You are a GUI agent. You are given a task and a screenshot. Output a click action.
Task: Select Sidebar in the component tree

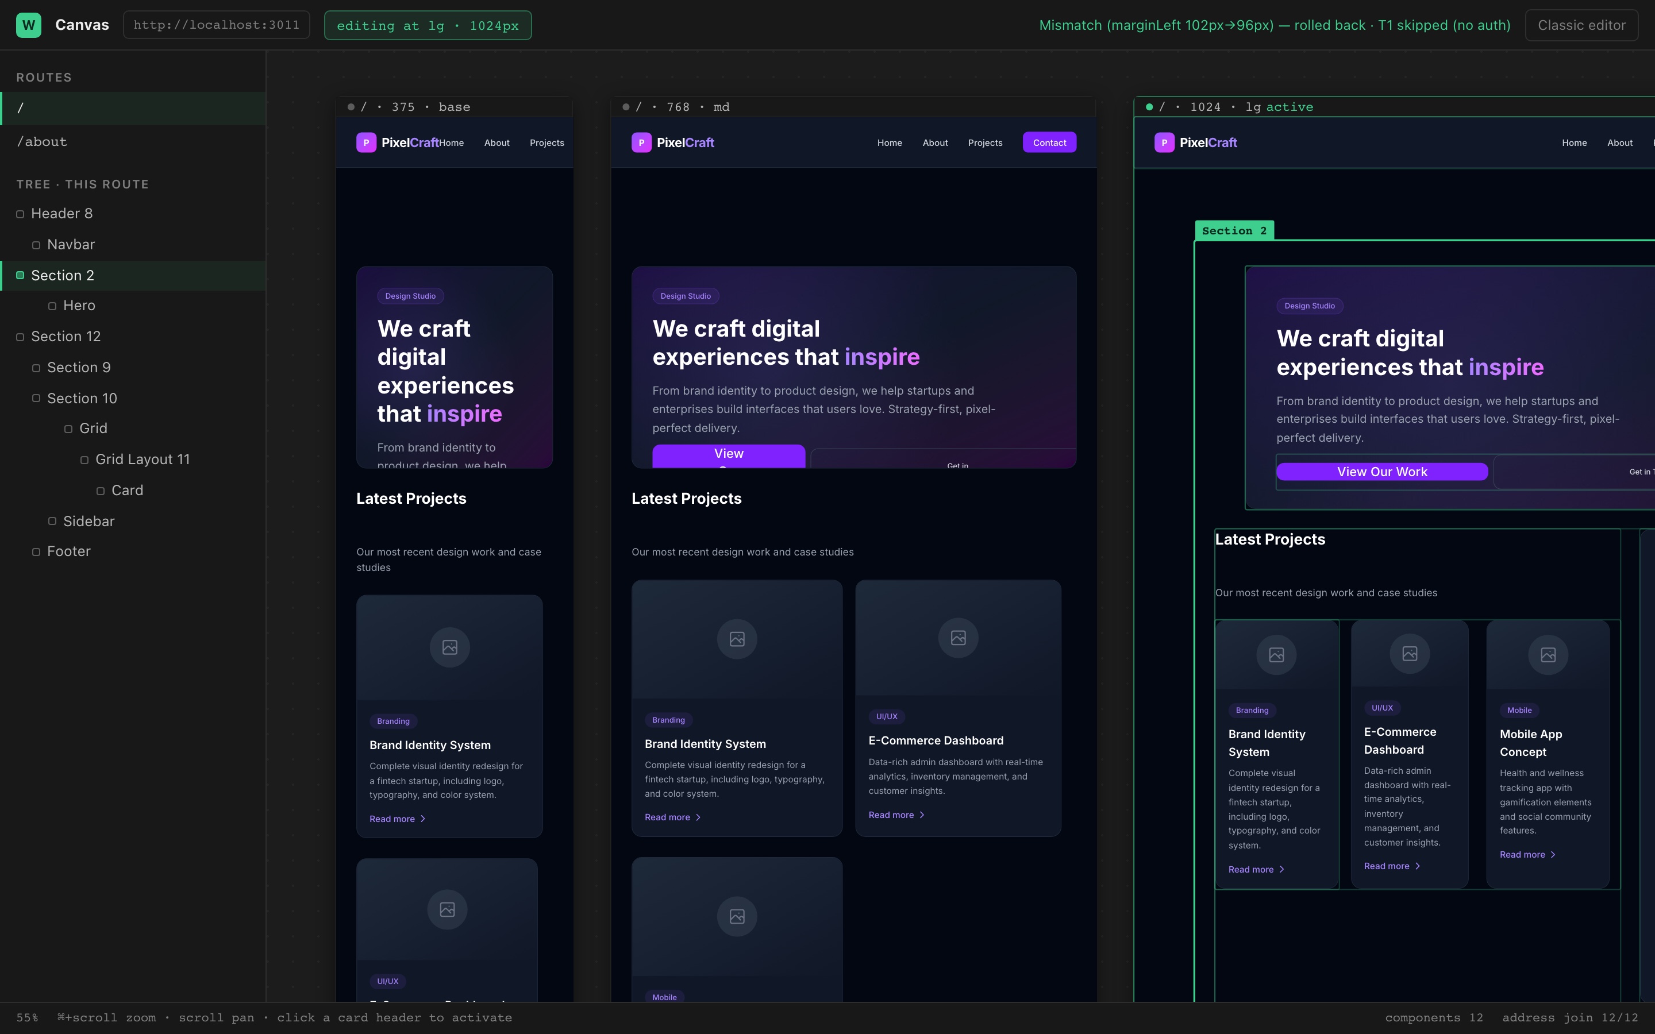click(133, 521)
